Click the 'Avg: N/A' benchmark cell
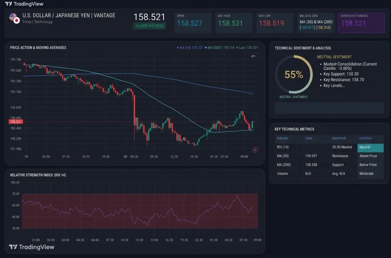This screenshot has width=391, height=258. [339, 174]
